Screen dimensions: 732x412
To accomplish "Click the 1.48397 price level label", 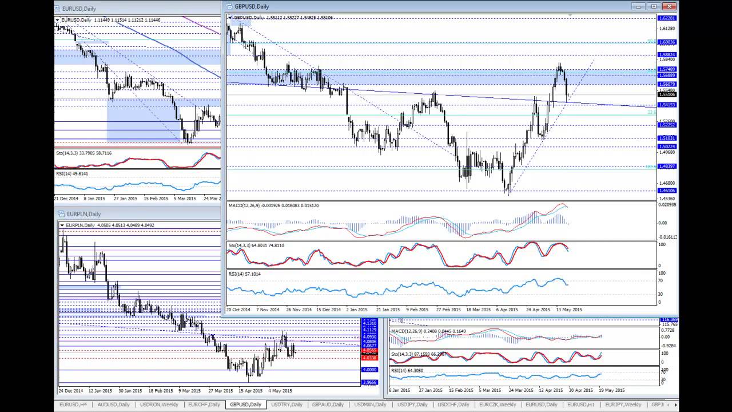I will [667, 167].
